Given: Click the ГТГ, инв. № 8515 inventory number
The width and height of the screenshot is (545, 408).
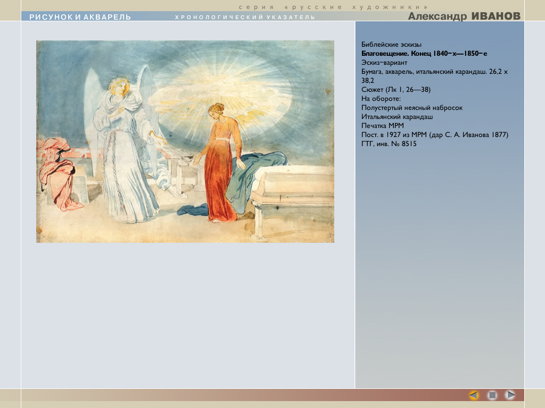Looking at the screenshot, I should tap(389, 144).
